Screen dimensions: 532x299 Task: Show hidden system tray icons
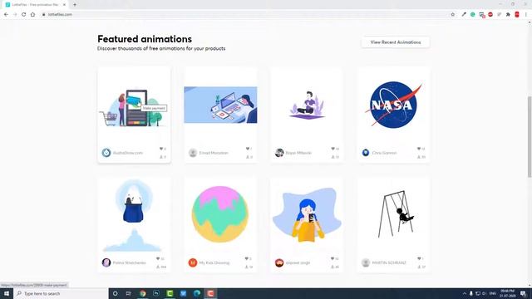pos(464,293)
